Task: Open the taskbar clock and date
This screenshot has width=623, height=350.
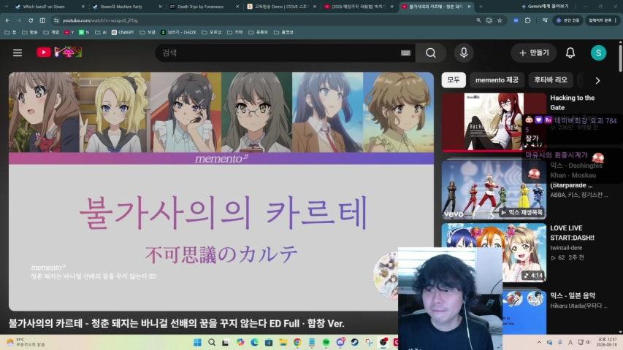Action: (608, 342)
